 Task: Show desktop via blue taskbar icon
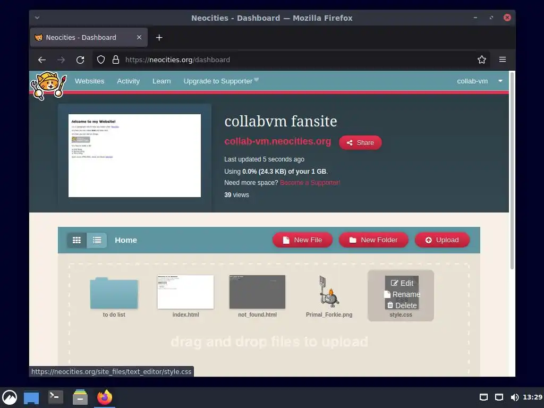point(31,397)
